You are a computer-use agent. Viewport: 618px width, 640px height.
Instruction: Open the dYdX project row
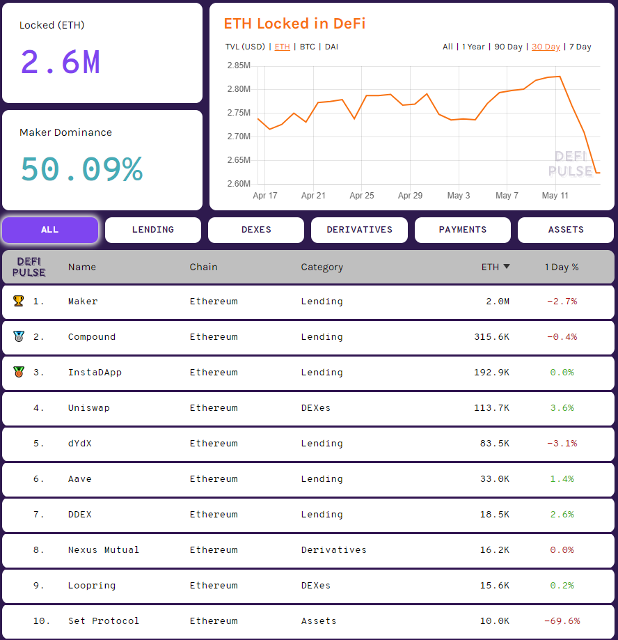(x=308, y=444)
